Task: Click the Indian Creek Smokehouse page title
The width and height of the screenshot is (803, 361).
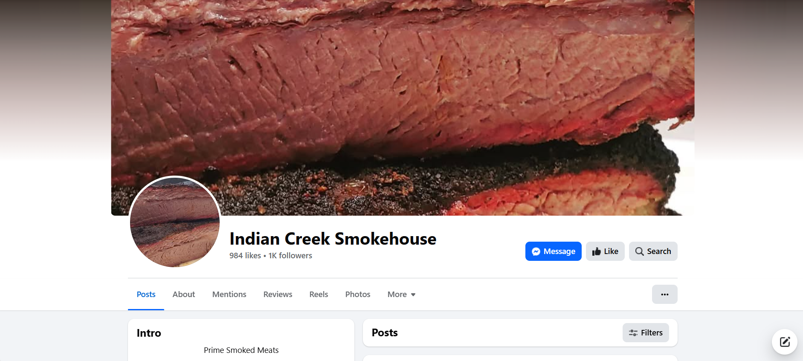Action: 333,239
